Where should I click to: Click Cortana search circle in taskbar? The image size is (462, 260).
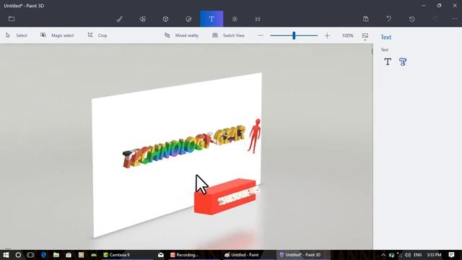(18, 255)
